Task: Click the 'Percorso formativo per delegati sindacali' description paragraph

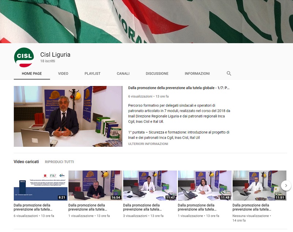Action: click(x=179, y=113)
